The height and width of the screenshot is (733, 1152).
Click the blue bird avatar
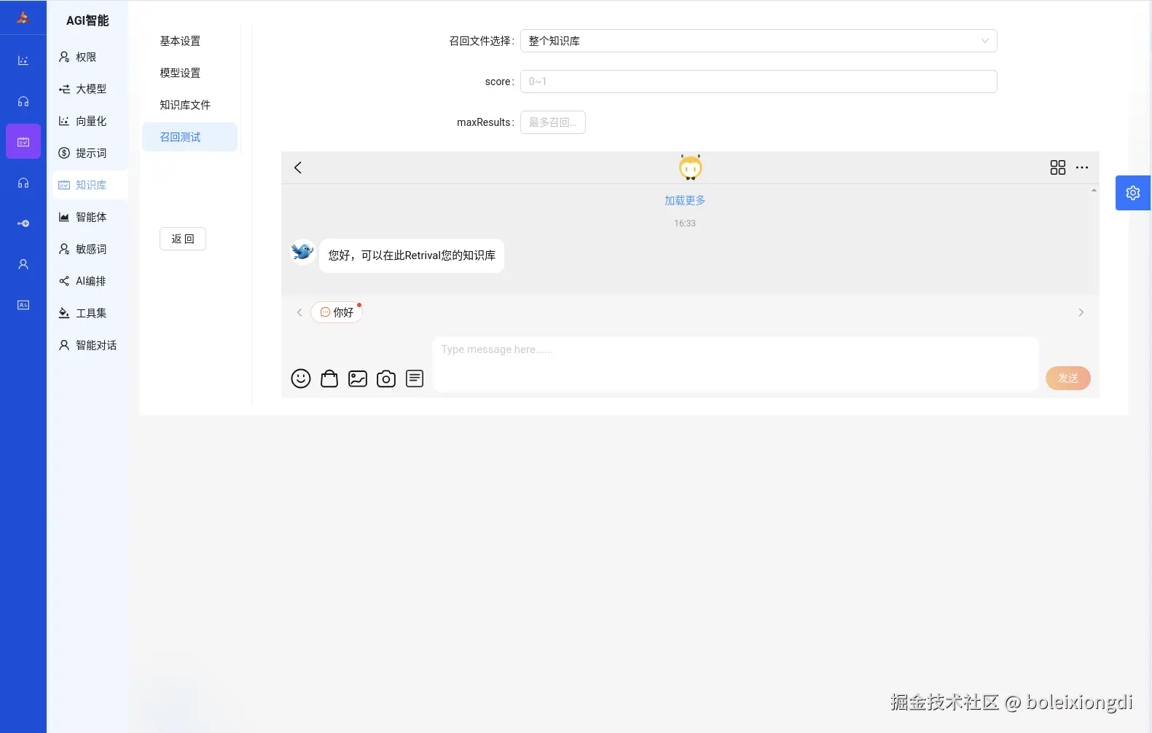click(302, 251)
